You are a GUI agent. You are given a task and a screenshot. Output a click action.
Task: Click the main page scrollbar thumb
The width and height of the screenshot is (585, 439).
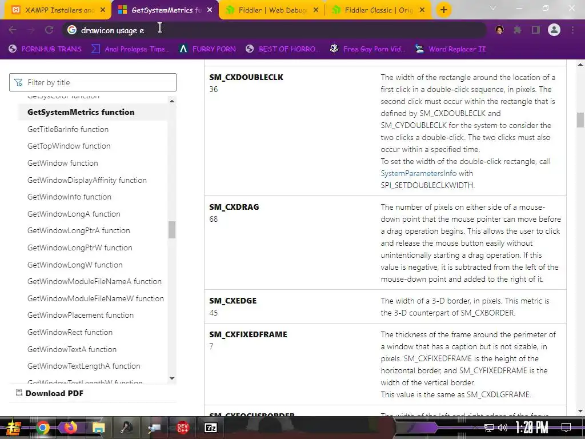(x=580, y=120)
